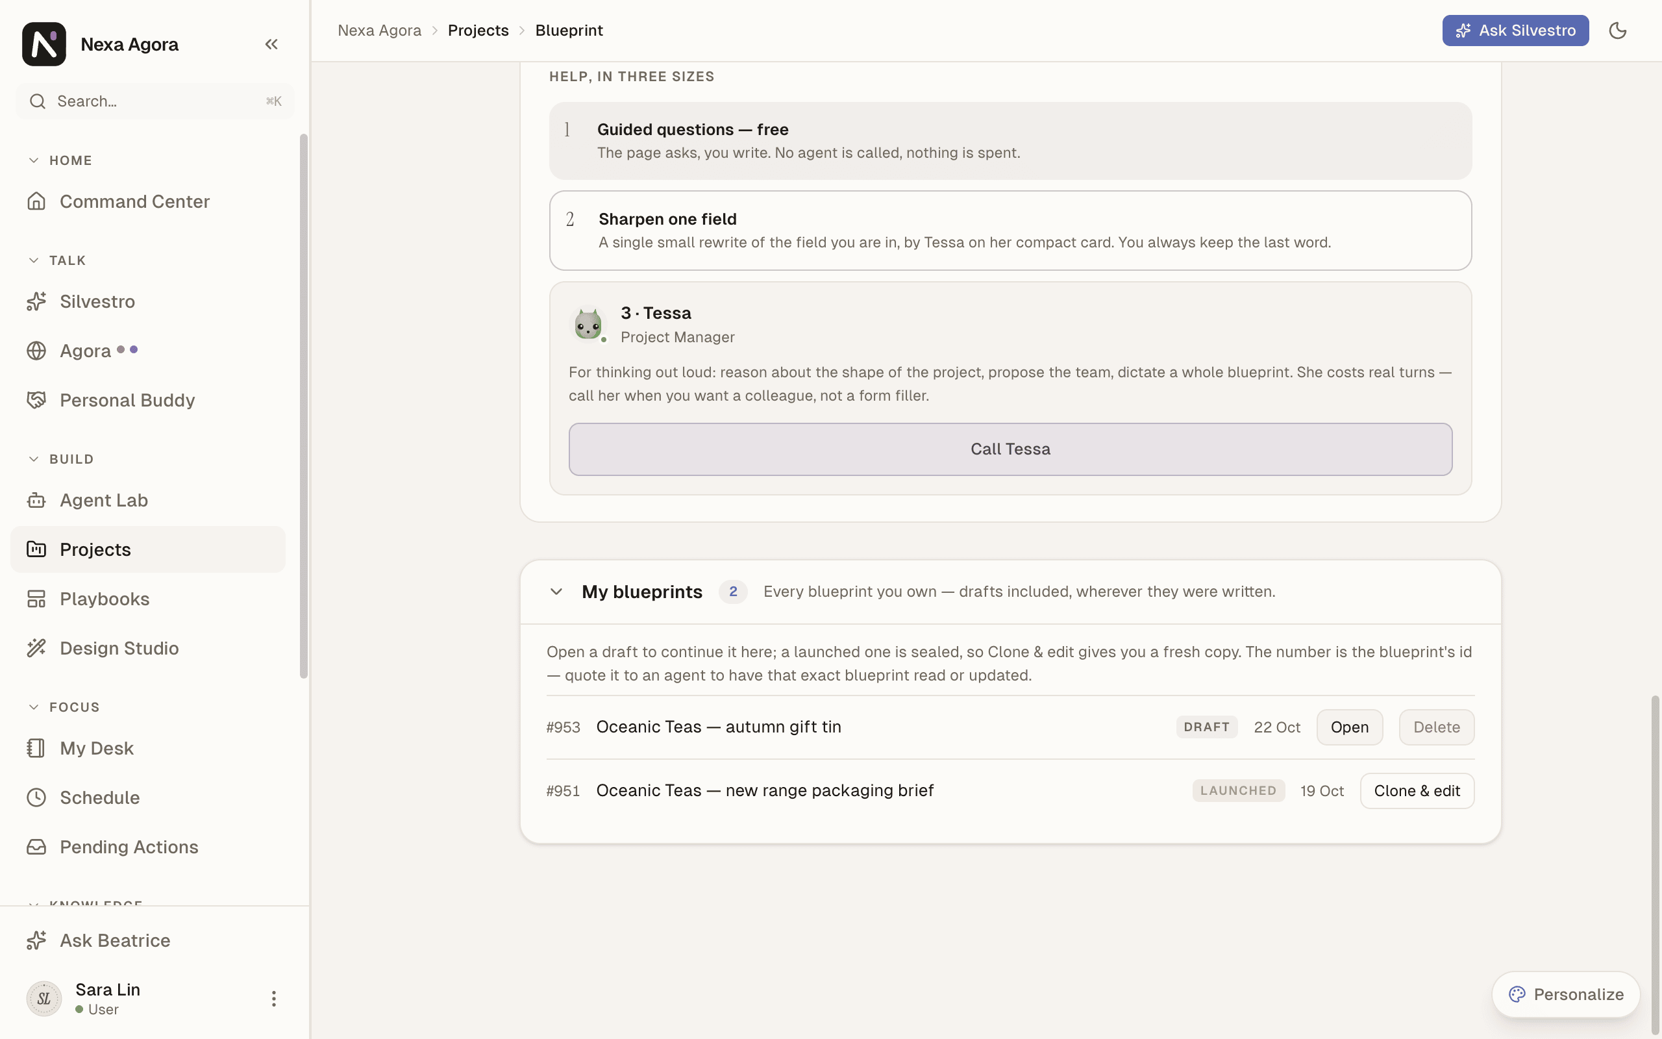Toggle dark mode with the moon icon
1662x1039 pixels.
pyautogui.click(x=1617, y=31)
